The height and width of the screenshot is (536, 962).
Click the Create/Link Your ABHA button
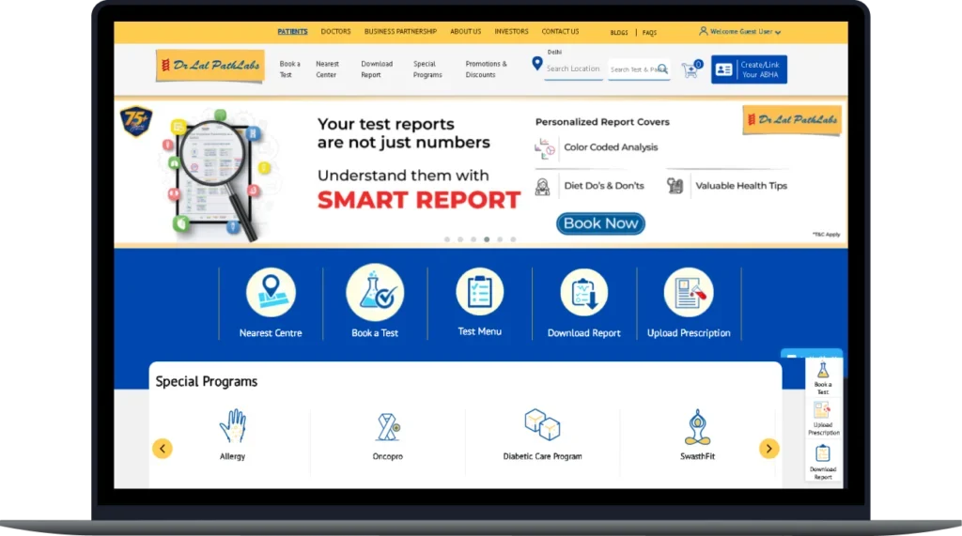[x=749, y=69]
